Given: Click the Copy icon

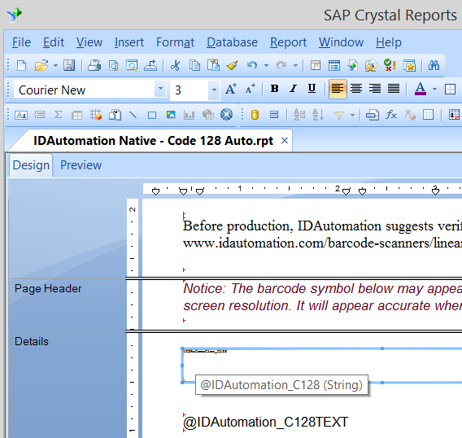Looking at the screenshot, I should (194, 65).
